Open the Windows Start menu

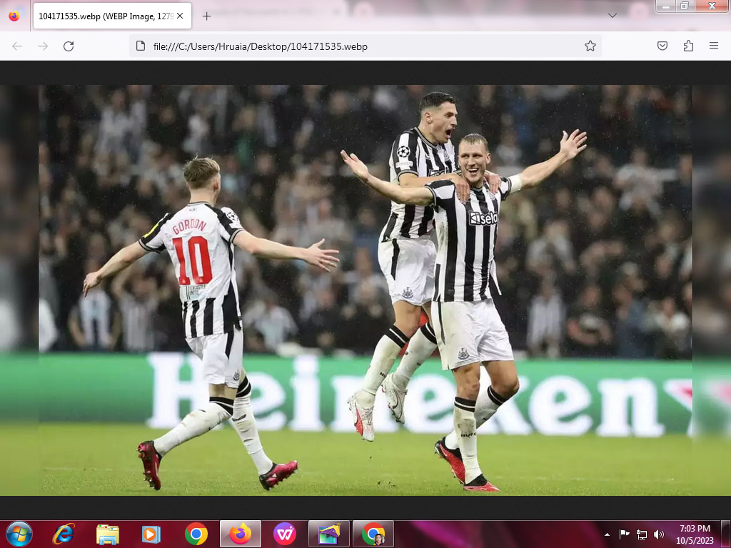pos(19,534)
